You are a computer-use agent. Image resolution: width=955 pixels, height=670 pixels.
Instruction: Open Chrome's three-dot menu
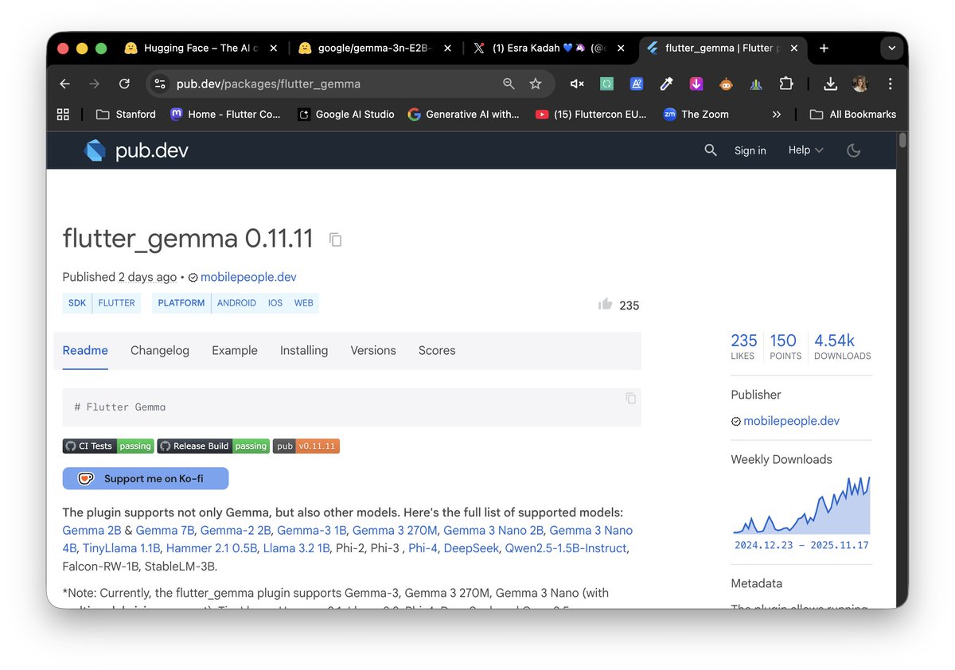point(890,84)
